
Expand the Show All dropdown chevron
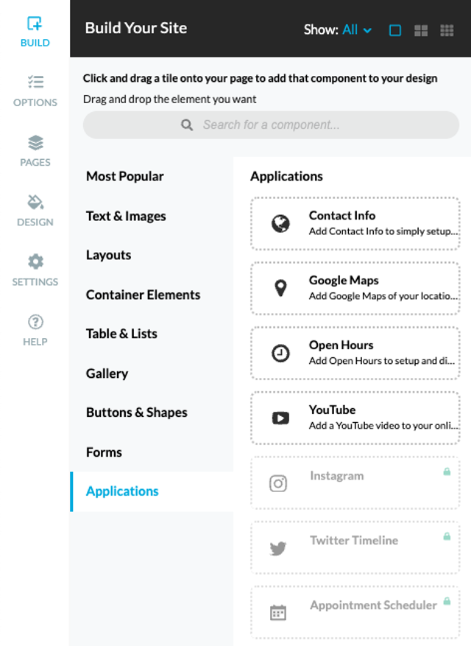point(368,30)
